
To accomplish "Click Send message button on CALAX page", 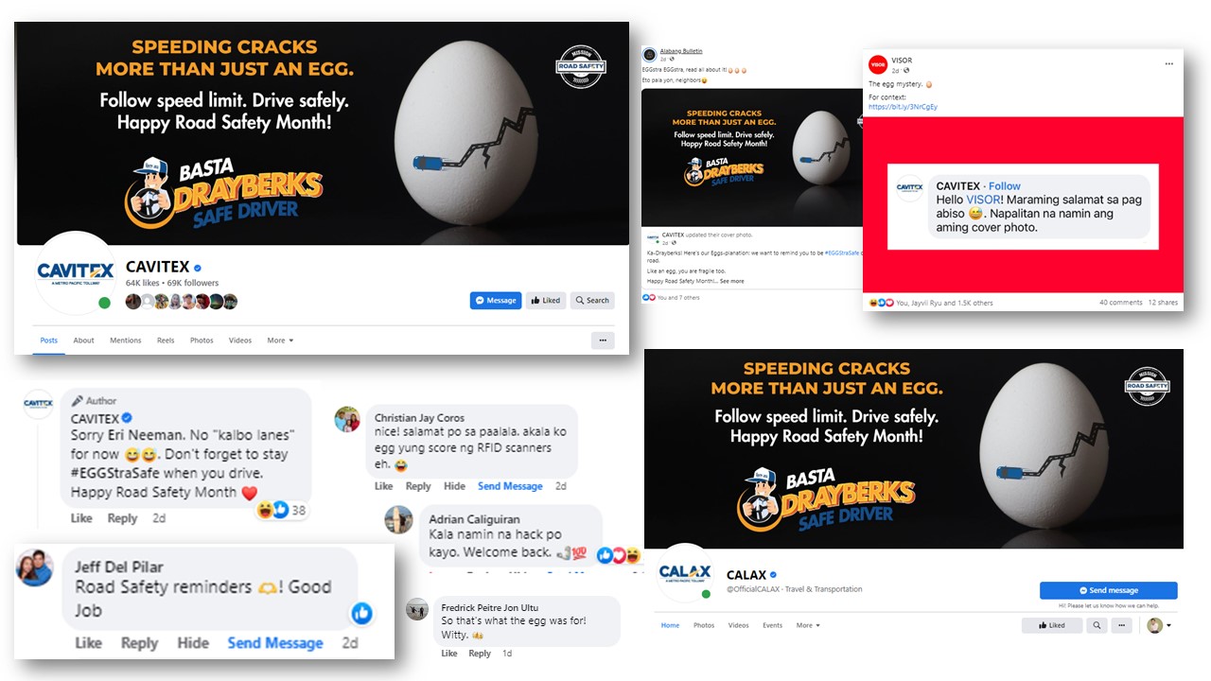I will [1108, 590].
